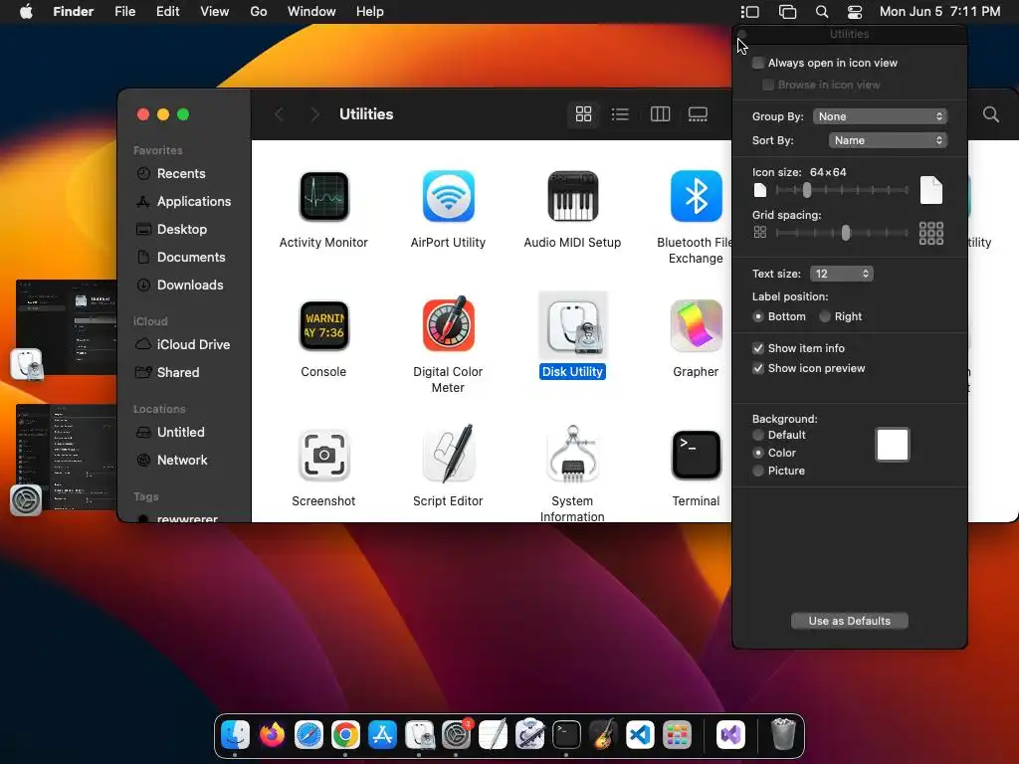Image resolution: width=1019 pixels, height=764 pixels.
Task: Select Right label position
Action: click(825, 316)
